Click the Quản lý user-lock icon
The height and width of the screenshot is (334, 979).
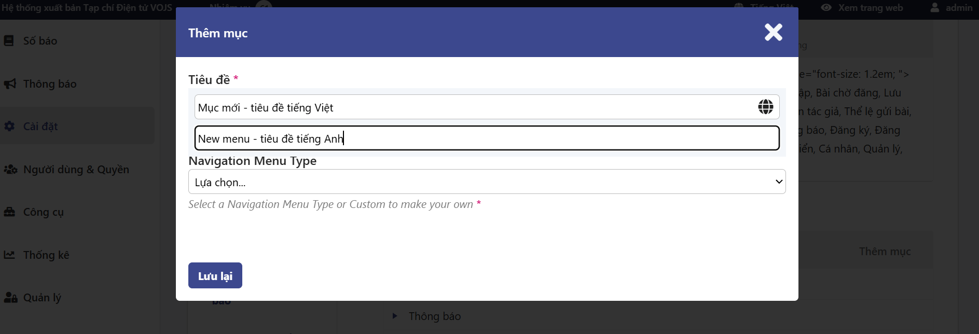coord(10,297)
